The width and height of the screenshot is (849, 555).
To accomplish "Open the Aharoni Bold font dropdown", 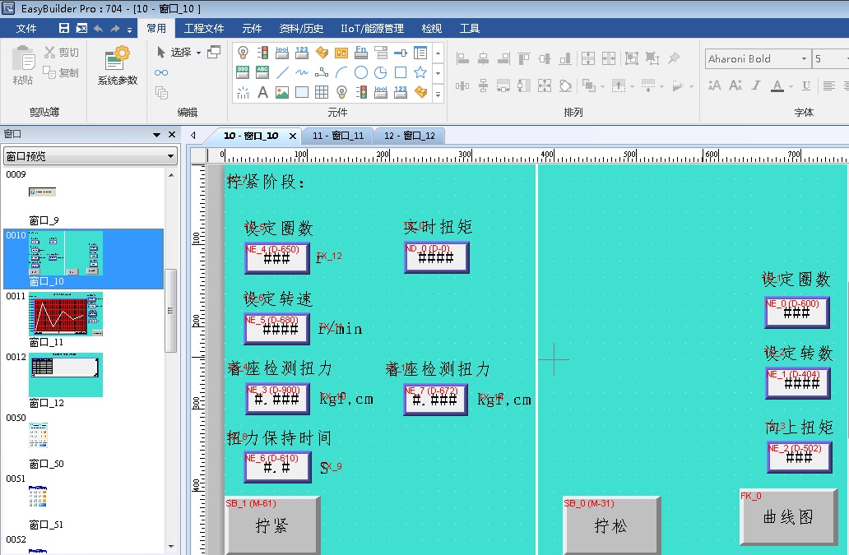I will point(804,59).
